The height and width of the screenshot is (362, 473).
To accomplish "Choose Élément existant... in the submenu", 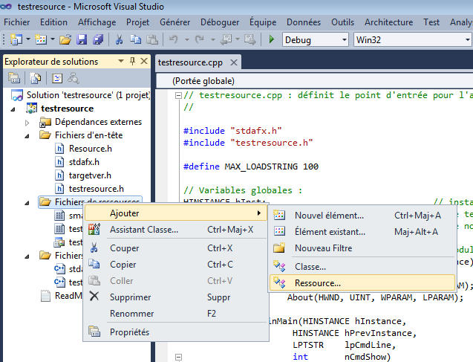I will tap(362, 232).
